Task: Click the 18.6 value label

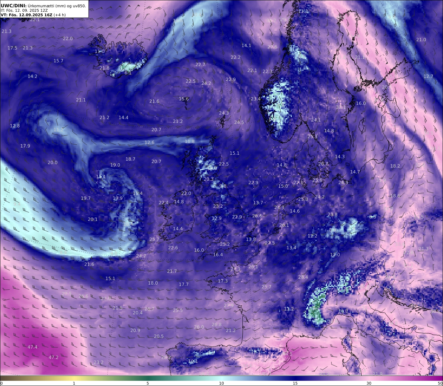Action: click(x=395, y=196)
